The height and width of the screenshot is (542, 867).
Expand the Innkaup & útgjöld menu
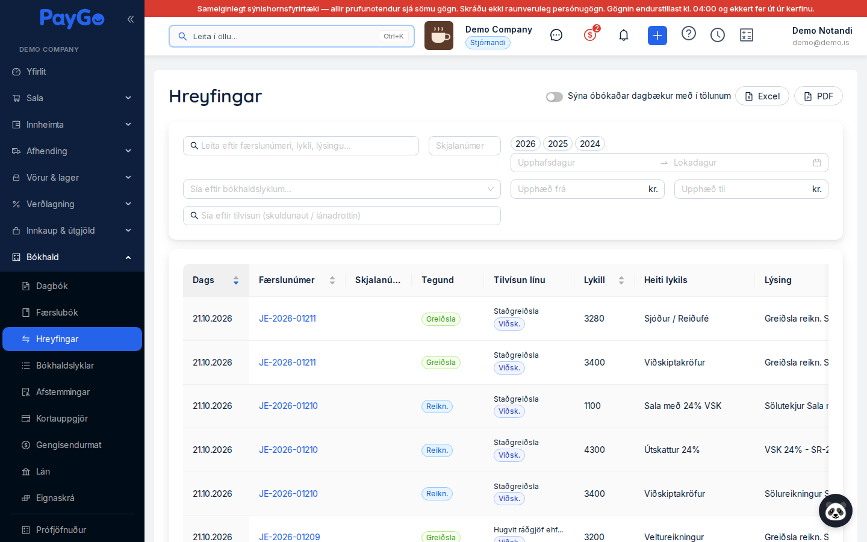tap(72, 231)
